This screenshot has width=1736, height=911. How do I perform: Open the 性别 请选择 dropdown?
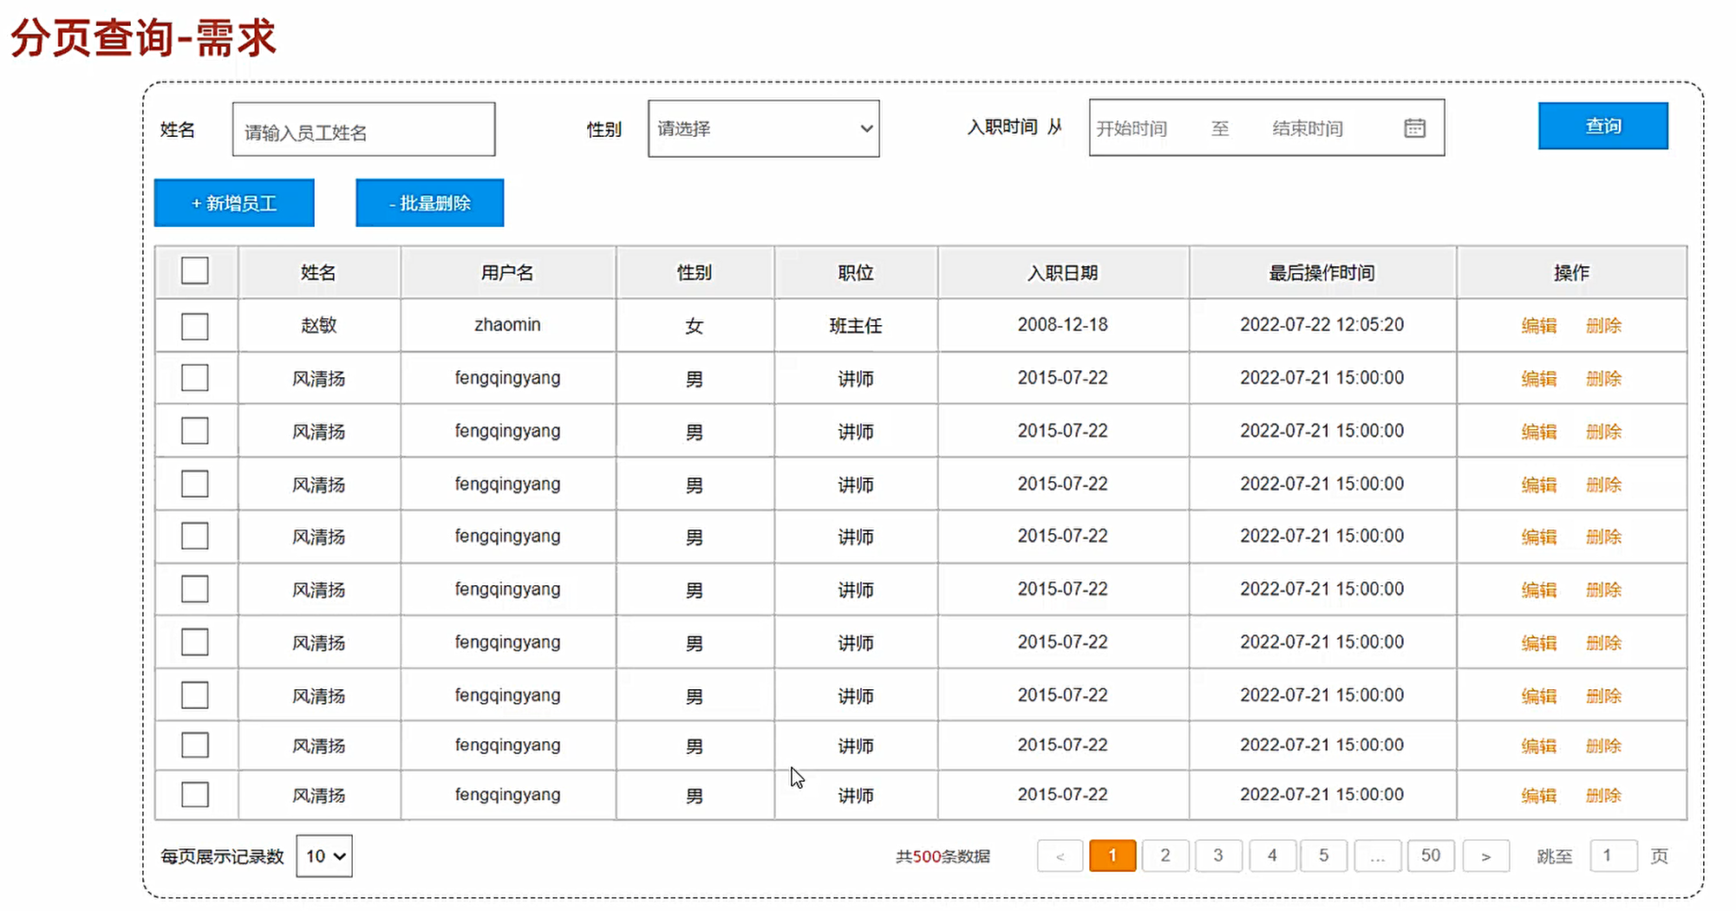[x=764, y=128]
